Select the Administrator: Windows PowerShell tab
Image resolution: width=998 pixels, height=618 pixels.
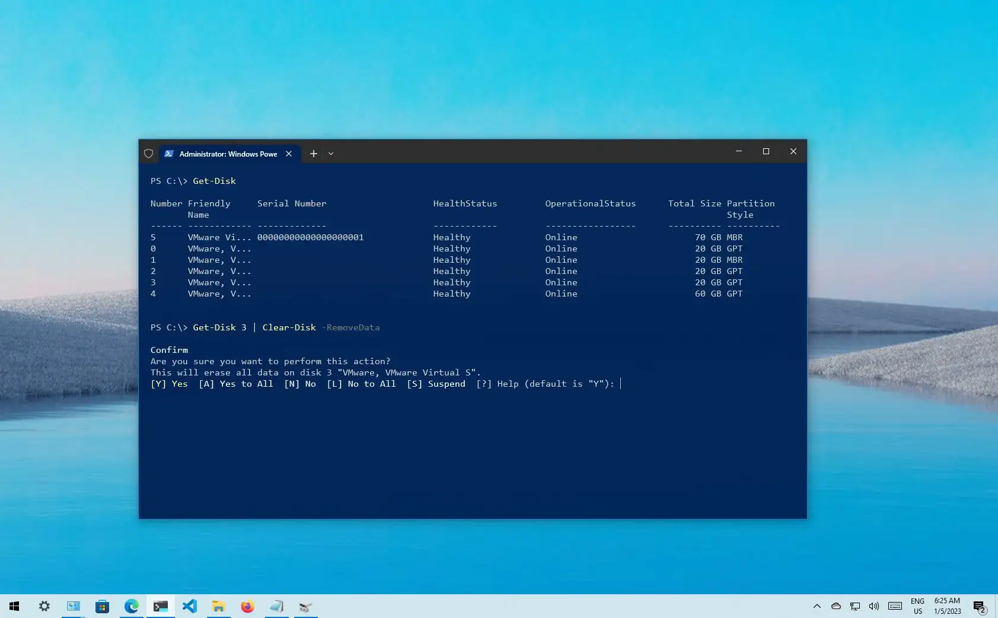click(x=225, y=154)
